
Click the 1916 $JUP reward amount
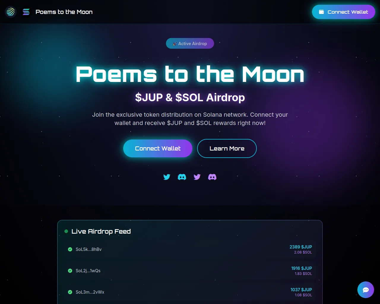coord(301,268)
